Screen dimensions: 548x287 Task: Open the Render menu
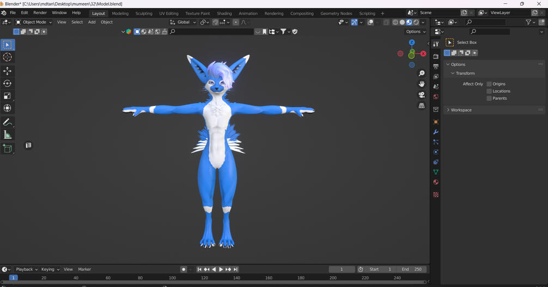40,13
